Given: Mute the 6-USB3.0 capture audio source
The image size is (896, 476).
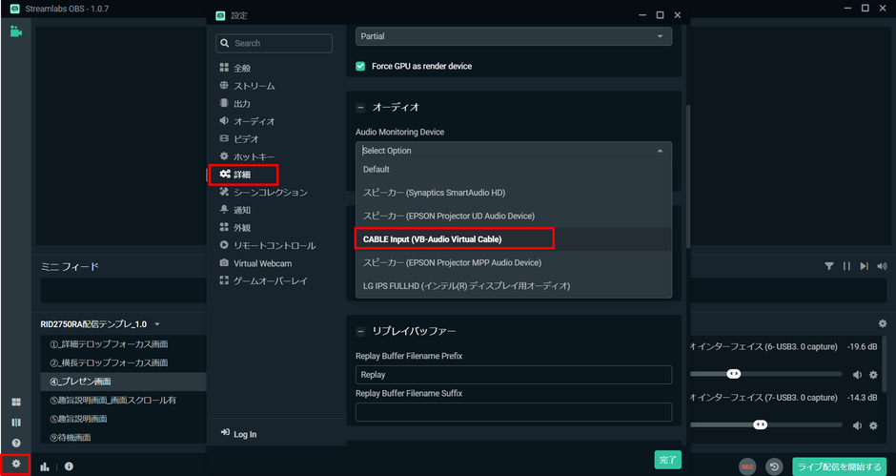Looking at the screenshot, I should [857, 375].
